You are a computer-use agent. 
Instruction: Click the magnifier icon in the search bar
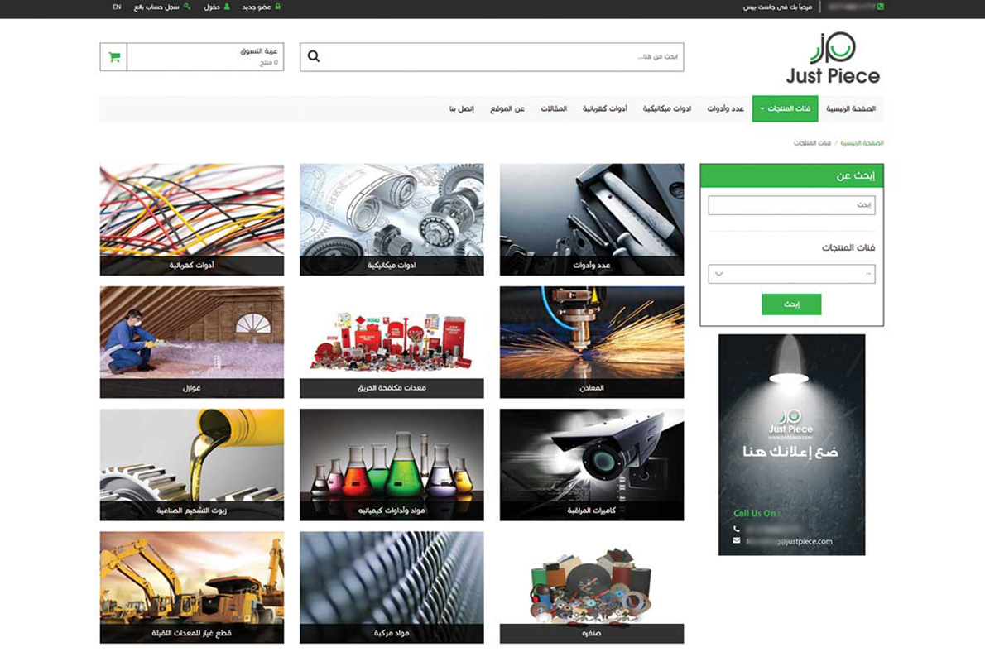[314, 57]
